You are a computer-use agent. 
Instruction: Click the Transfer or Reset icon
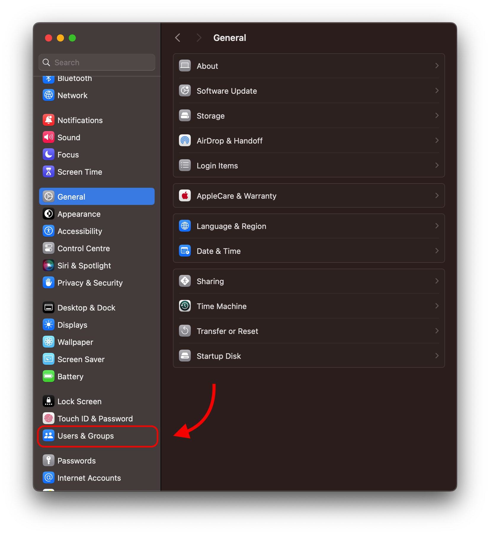tap(185, 331)
